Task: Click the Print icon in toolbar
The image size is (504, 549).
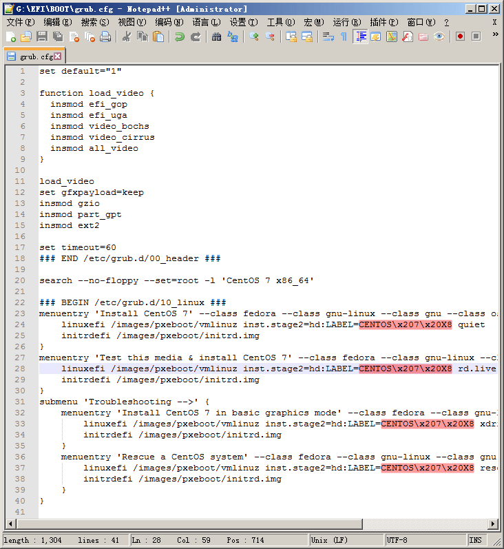Action: click(105, 37)
